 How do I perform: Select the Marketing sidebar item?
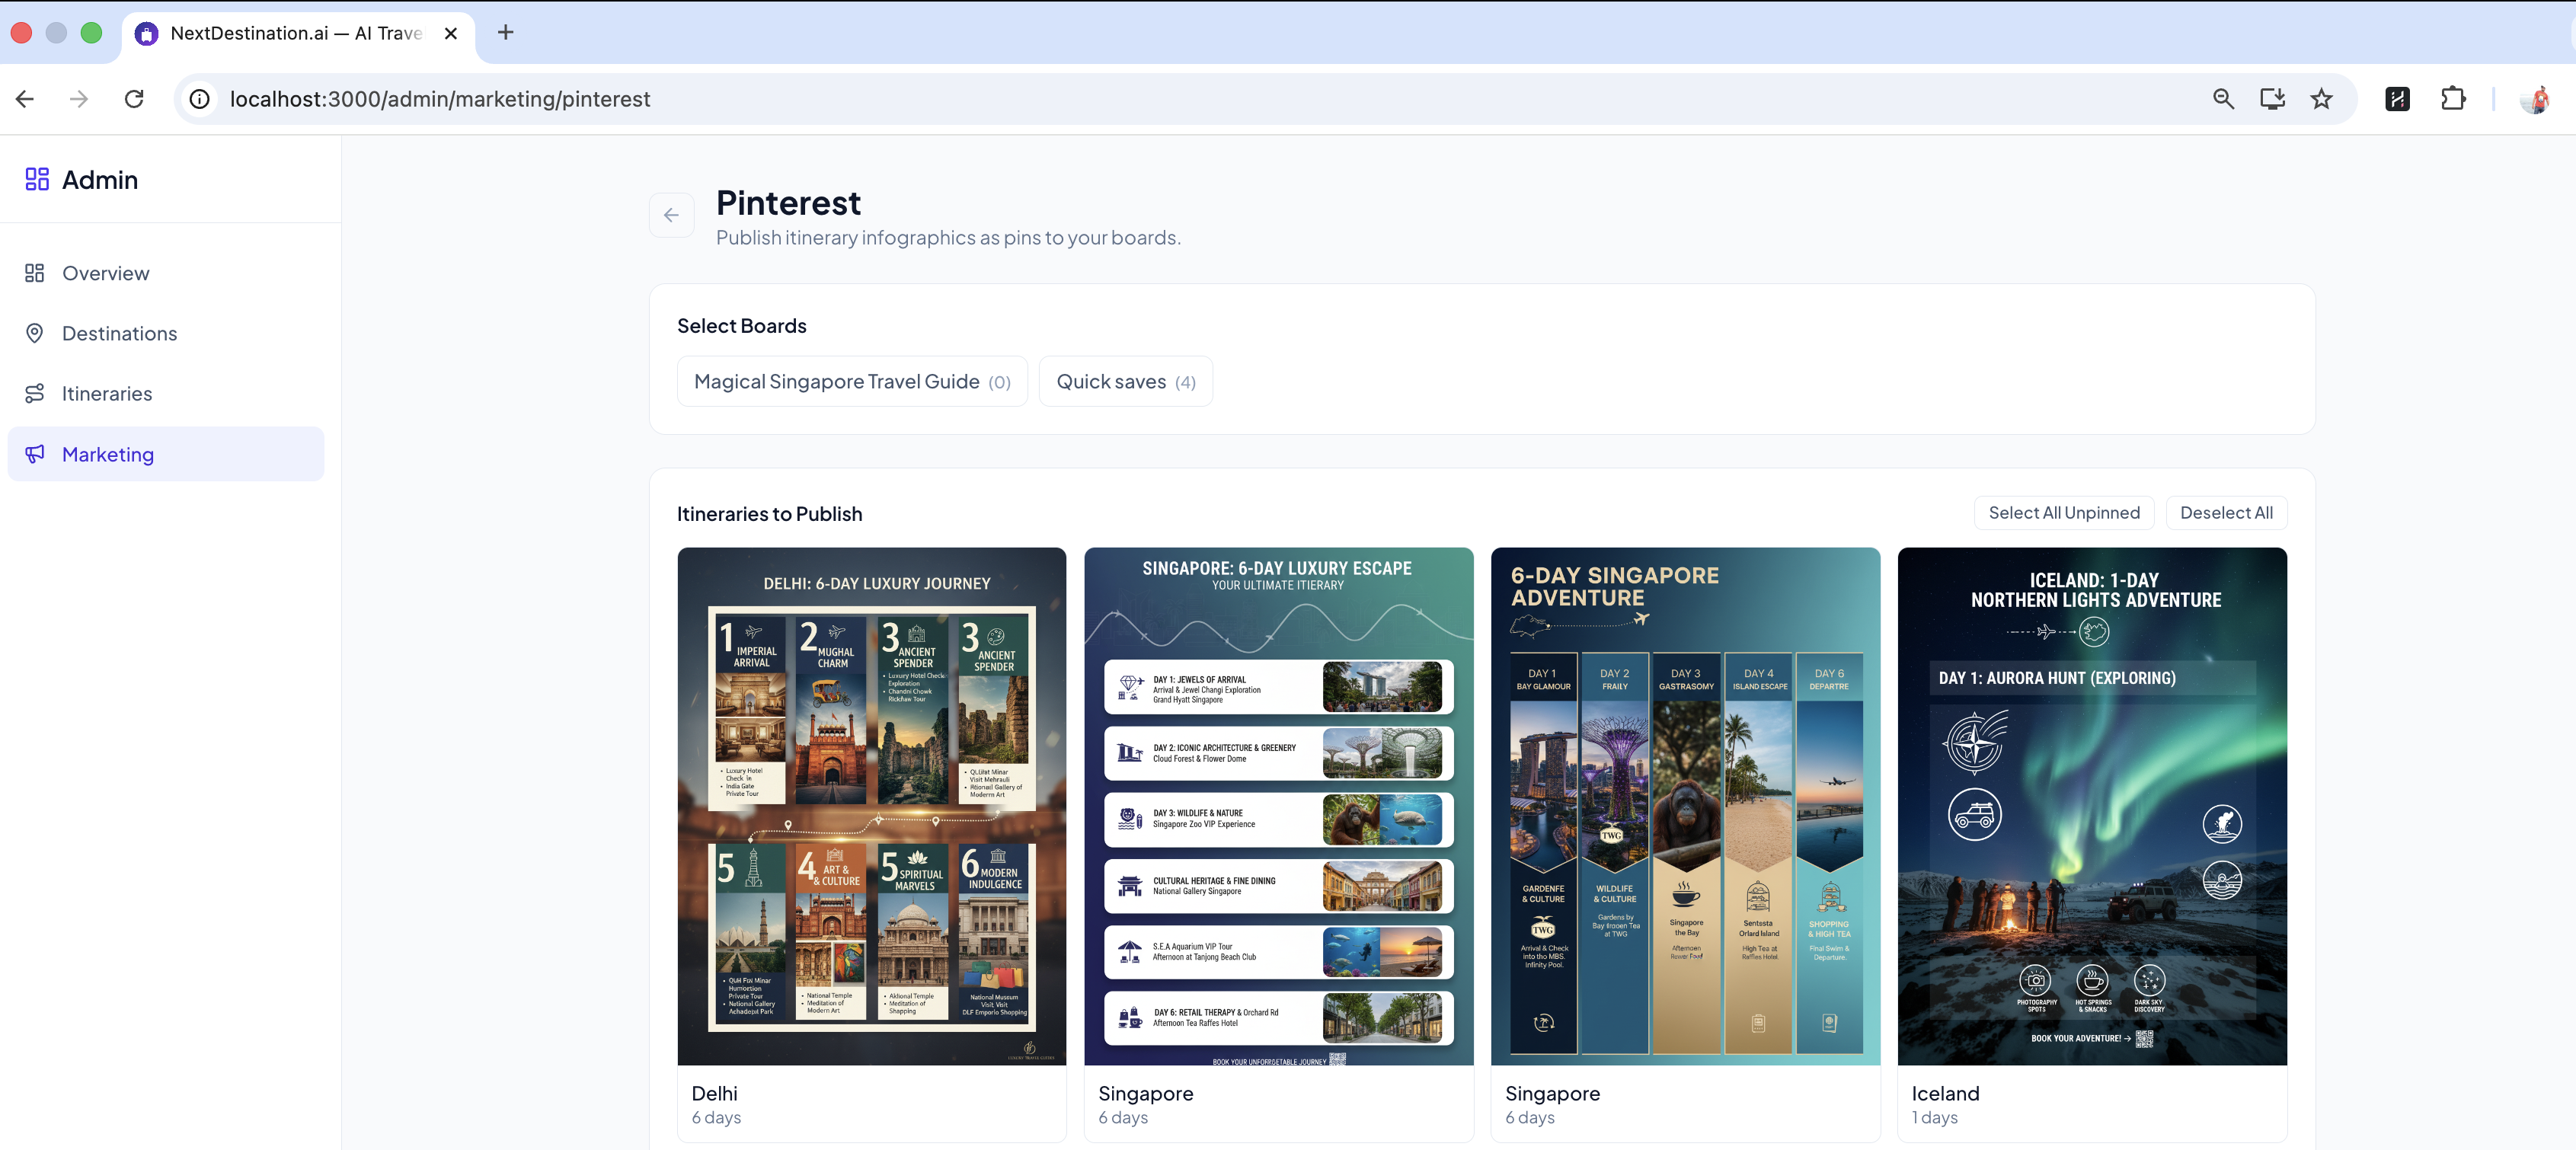pyautogui.click(x=108, y=454)
